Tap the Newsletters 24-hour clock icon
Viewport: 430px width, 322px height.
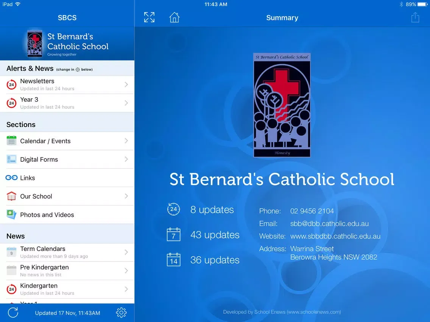11,85
